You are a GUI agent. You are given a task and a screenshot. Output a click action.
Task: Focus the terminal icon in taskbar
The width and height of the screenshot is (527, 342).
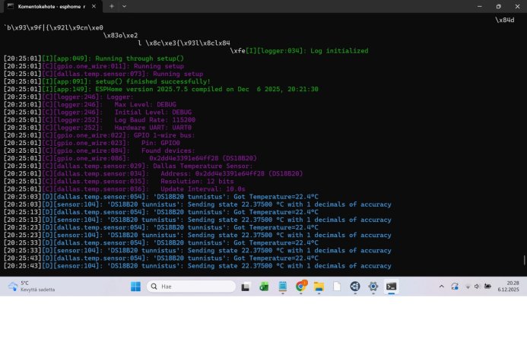[x=391, y=287]
